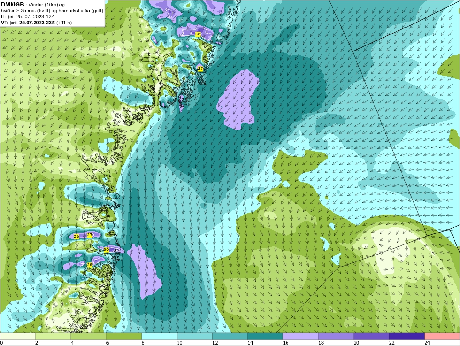
Task: Click the yellow gust label 28
Action: click(x=90, y=265)
